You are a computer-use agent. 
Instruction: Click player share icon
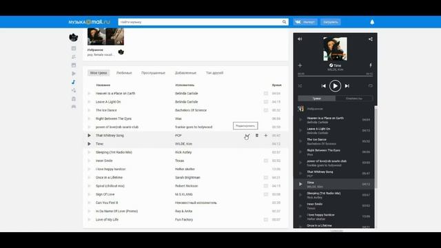[x=371, y=39]
